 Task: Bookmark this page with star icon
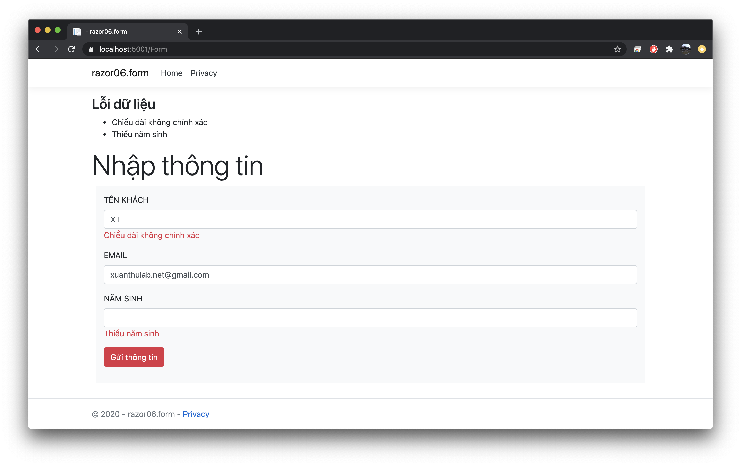coord(617,49)
